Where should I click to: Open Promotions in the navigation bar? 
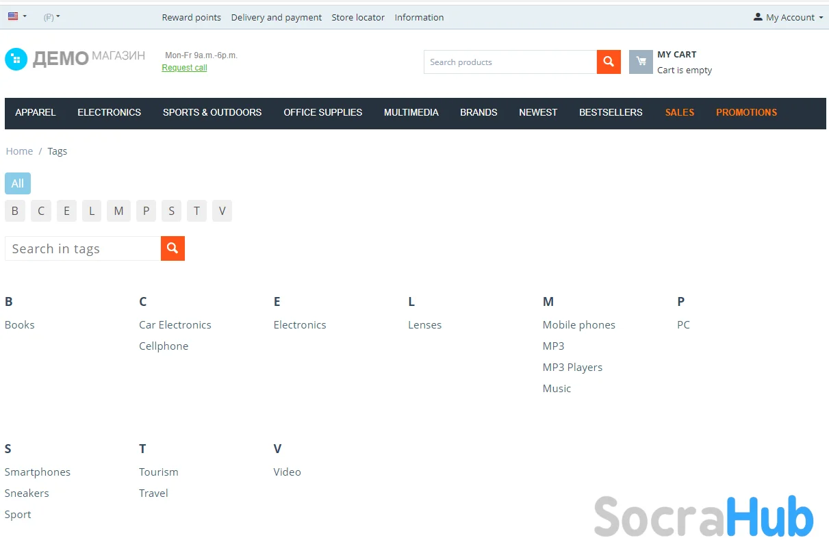coord(746,112)
